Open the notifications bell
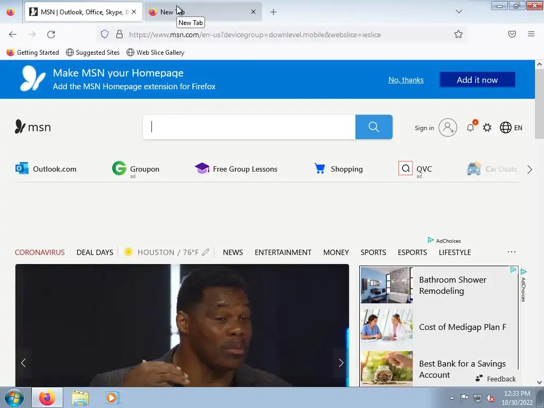The width and height of the screenshot is (544, 408). [471, 127]
